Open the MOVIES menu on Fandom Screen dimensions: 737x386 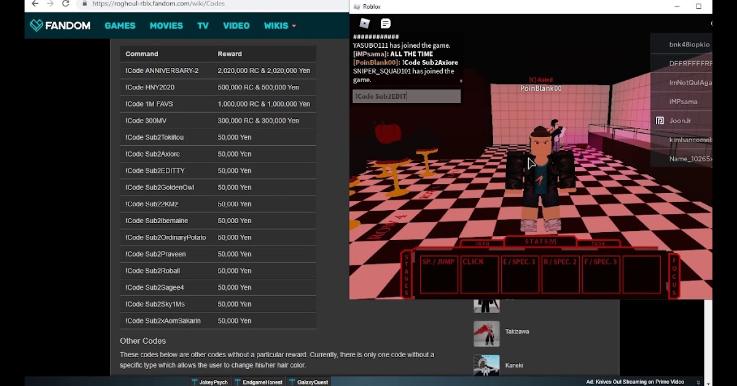click(166, 26)
